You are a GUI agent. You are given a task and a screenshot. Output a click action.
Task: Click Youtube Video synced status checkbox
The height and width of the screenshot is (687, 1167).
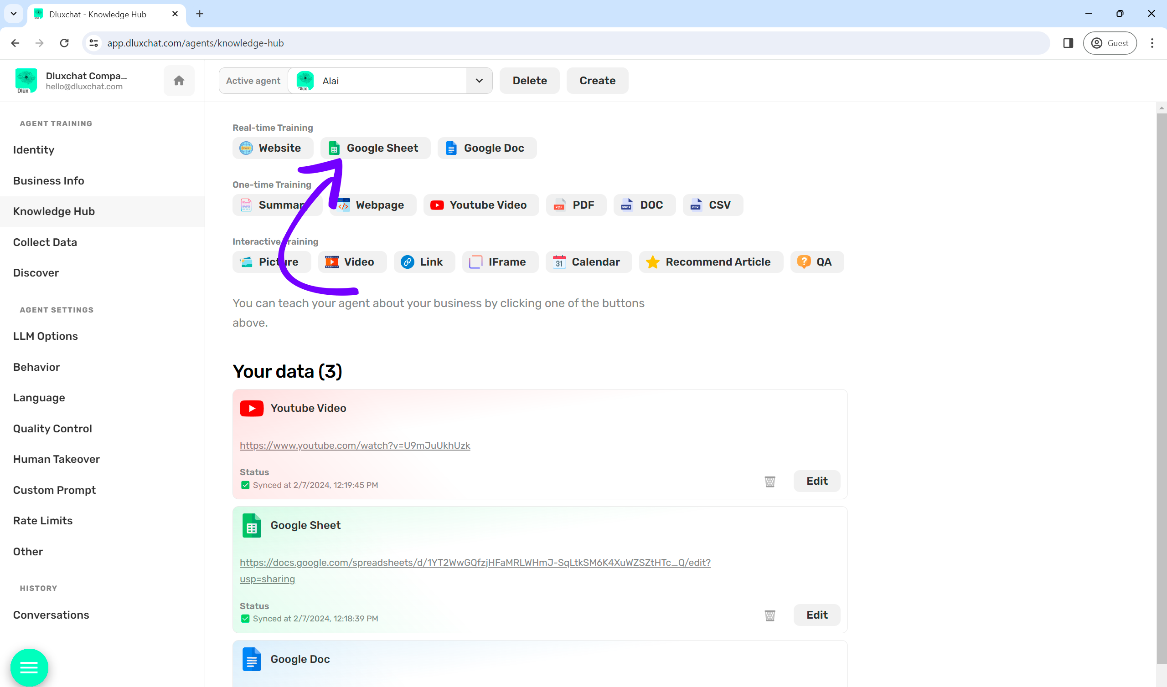[245, 485]
